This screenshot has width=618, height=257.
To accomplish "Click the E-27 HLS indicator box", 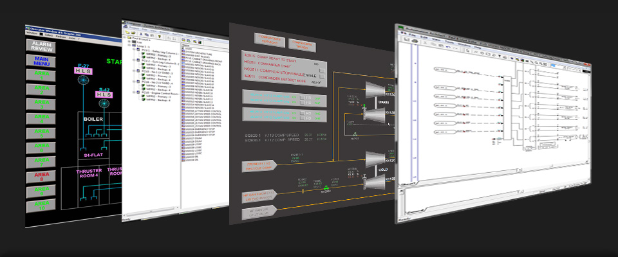I will (84, 71).
